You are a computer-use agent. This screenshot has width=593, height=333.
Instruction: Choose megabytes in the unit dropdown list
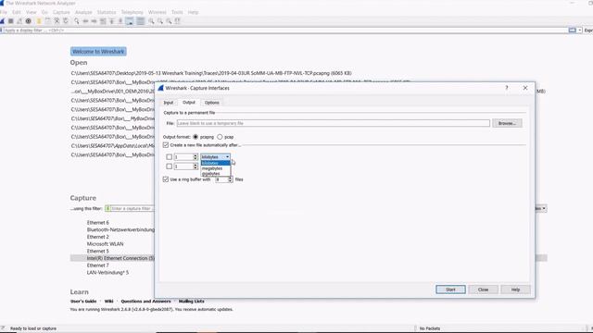[215, 168]
